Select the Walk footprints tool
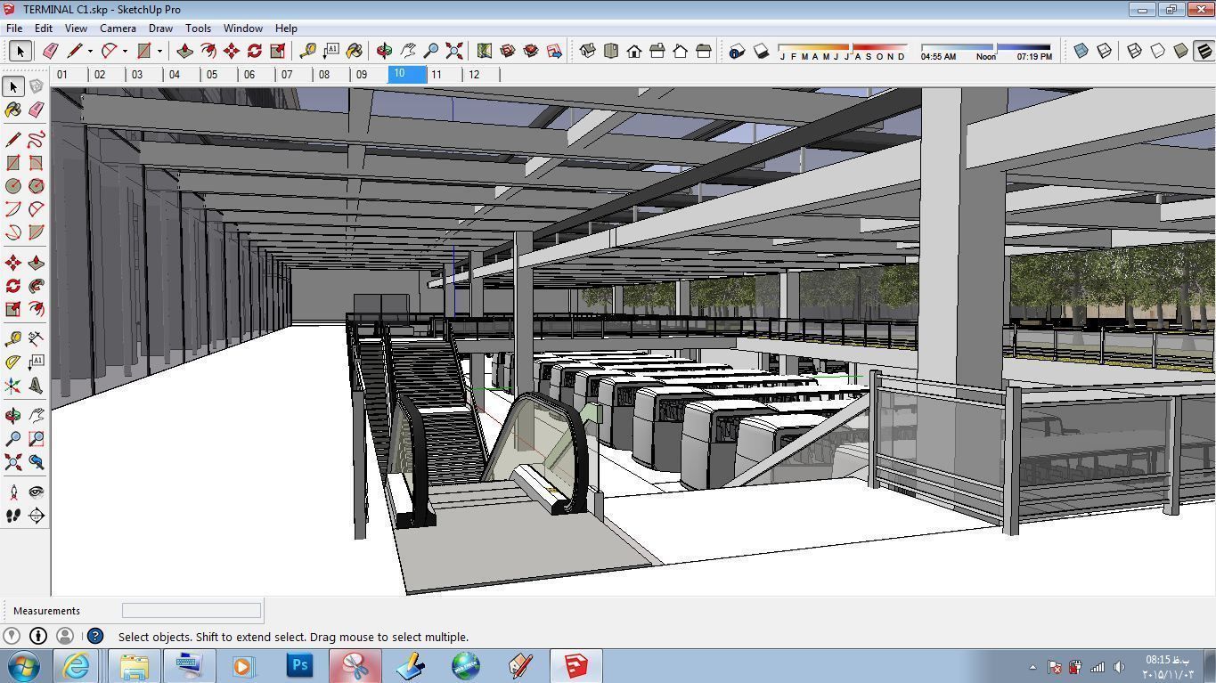This screenshot has width=1216, height=683. click(x=13, y=516)
